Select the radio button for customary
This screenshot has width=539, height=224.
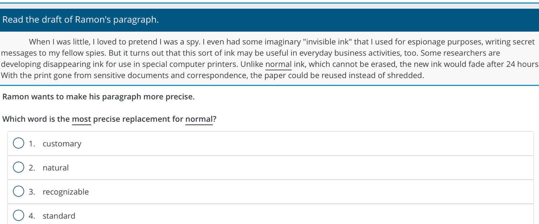point(19,143)
